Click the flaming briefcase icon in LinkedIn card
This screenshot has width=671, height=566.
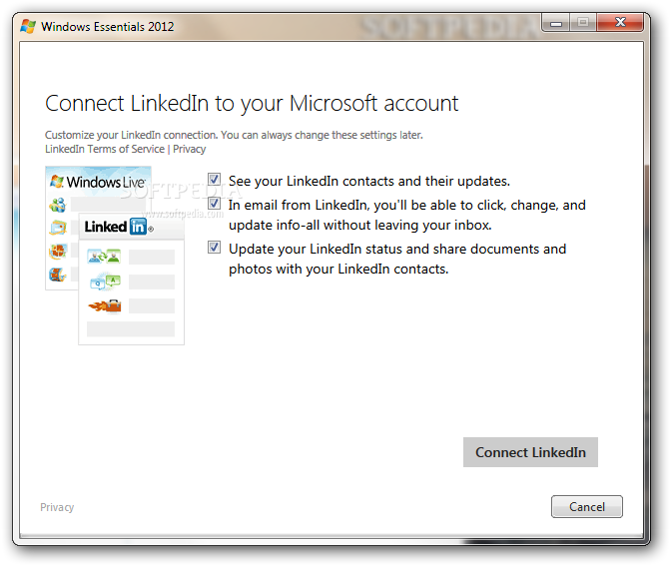tap(105, 306)
